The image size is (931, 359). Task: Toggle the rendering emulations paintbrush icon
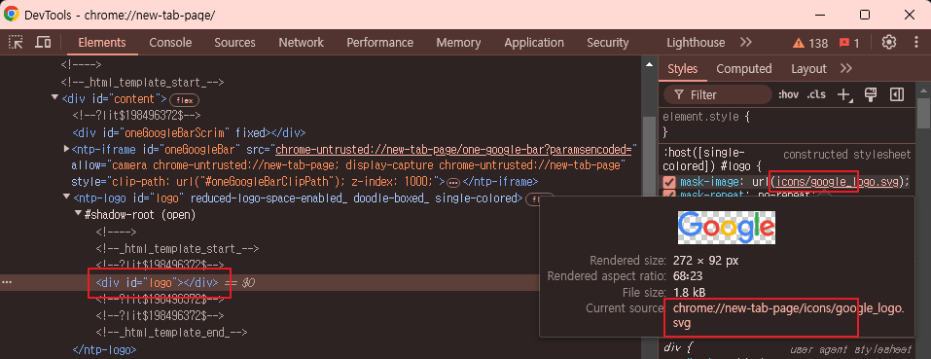click(x=871, y=94)
